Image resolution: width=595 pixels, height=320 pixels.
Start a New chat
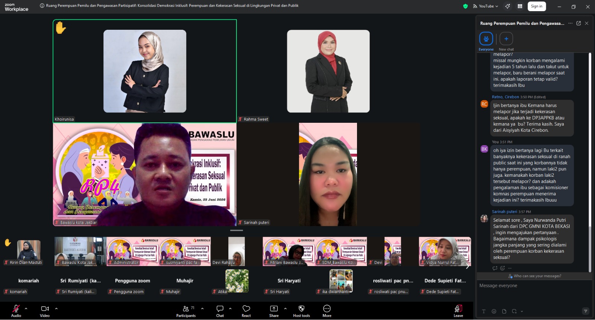coord(506,41)
